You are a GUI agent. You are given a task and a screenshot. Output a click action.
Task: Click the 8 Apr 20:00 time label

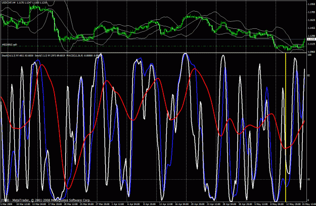(x=150, y=204)
